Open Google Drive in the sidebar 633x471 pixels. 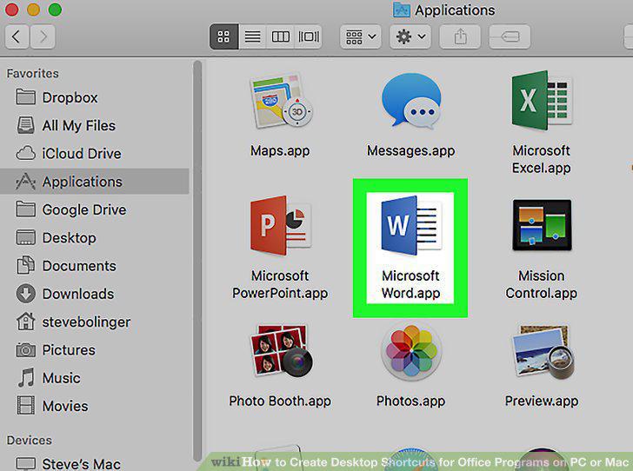(x=95, y=210)
